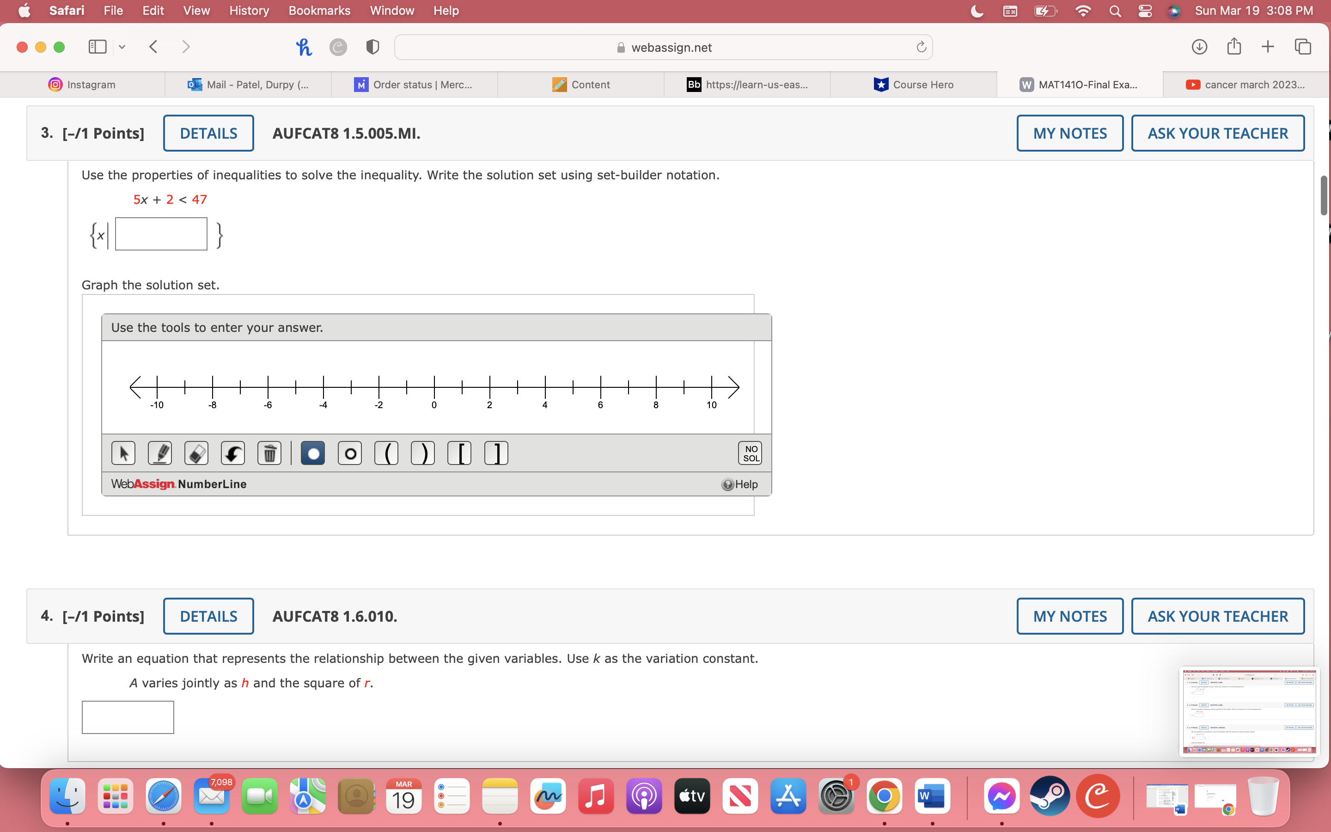1331x832 pixels.
Task: Choose the pencil drawing tool on the number line
Action: 160,453
